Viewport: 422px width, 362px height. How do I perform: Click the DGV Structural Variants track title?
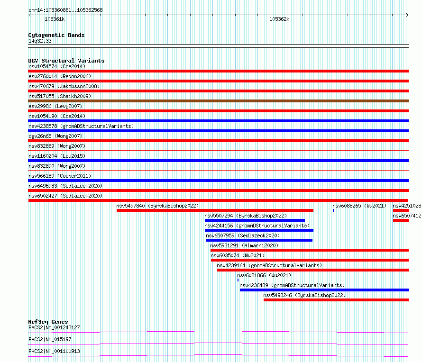(x=66, y=61)
